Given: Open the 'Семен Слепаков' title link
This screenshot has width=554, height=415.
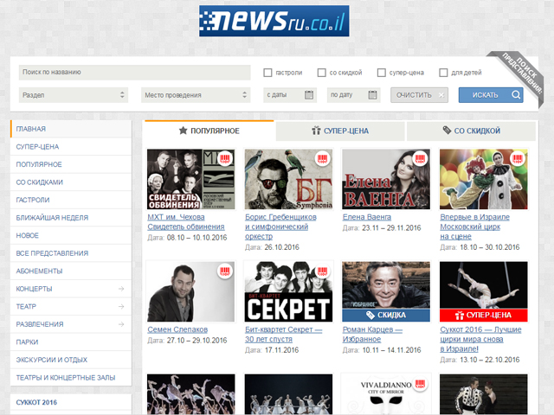Looking at the screenshot, I should pos(177,329).
